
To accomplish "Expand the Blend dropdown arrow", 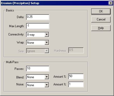I will [x=47, y=77].
